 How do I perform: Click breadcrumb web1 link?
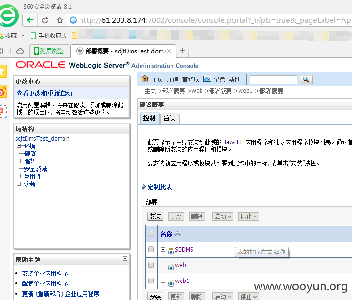point(245,91)
